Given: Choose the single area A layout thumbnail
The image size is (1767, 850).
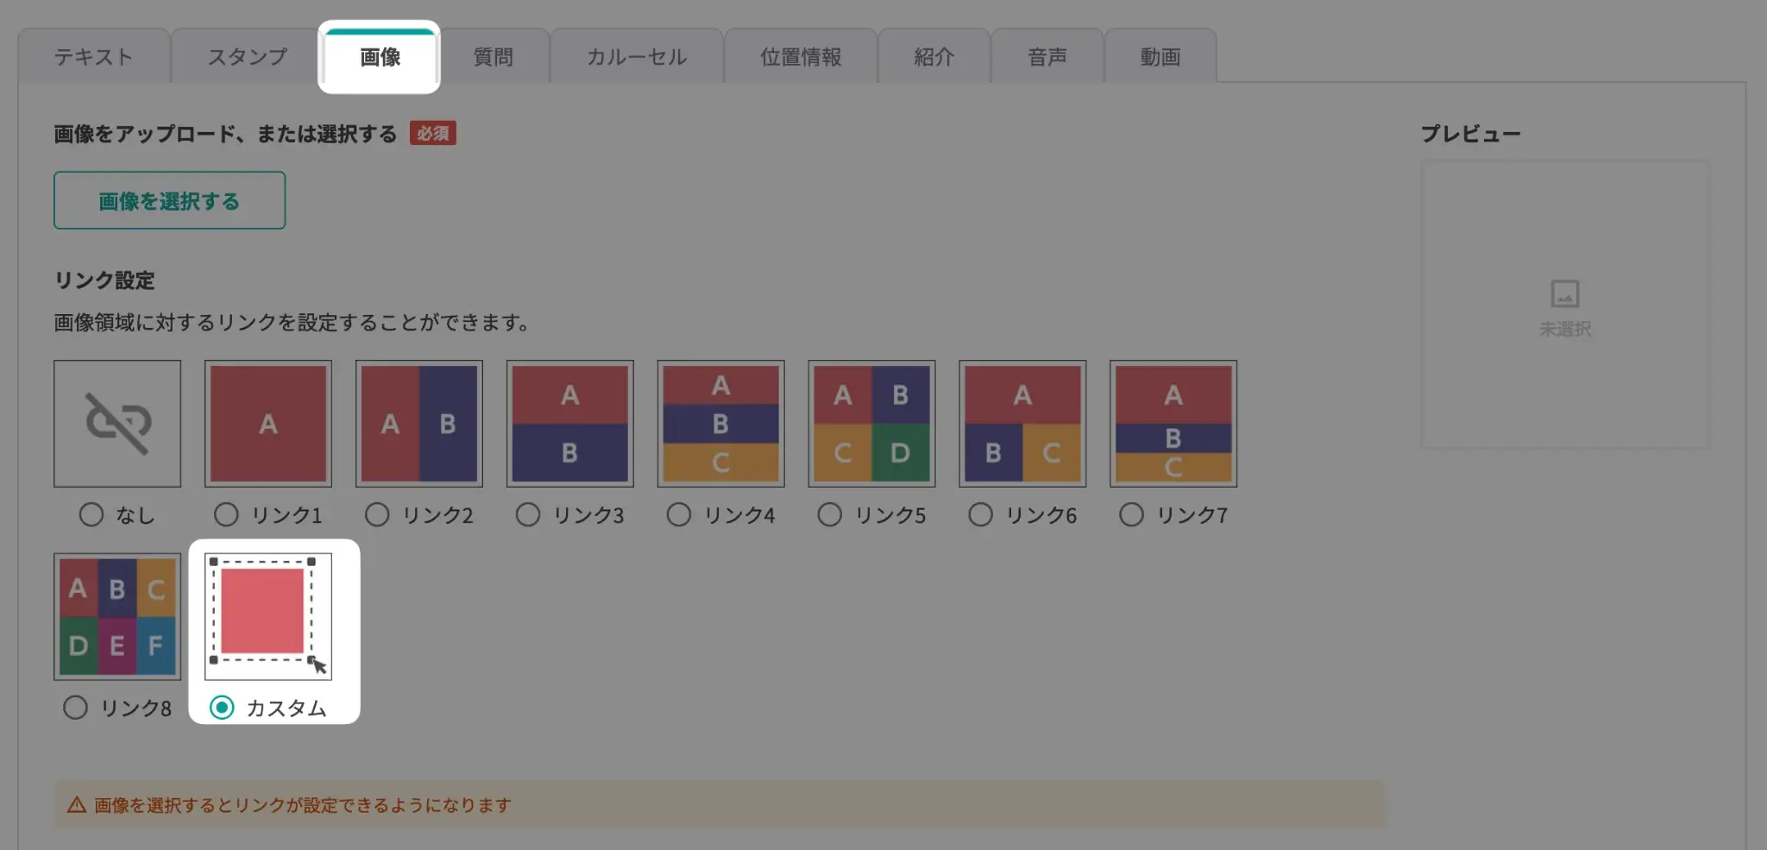Looking at the screenshot, I should [x=268, y=424].
